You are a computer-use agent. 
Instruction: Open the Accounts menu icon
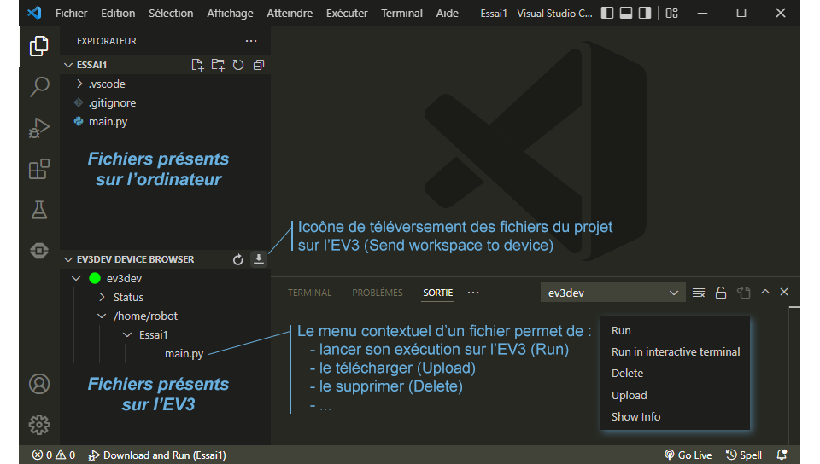[39, 384]
